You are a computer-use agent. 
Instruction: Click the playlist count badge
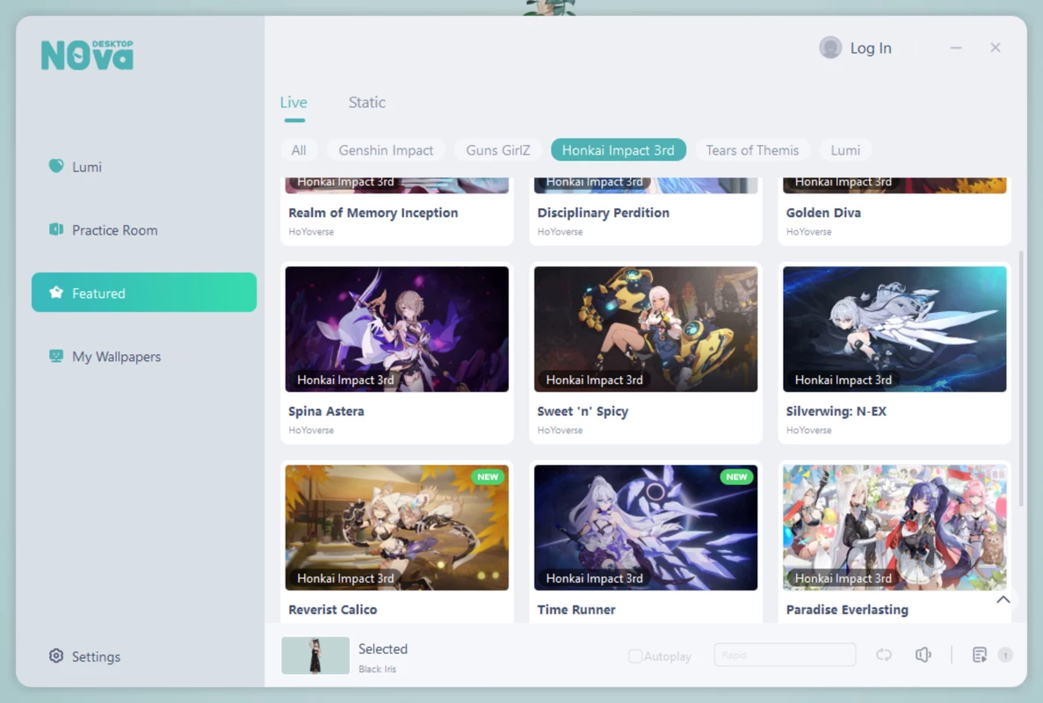click(x=1005, y=656)
